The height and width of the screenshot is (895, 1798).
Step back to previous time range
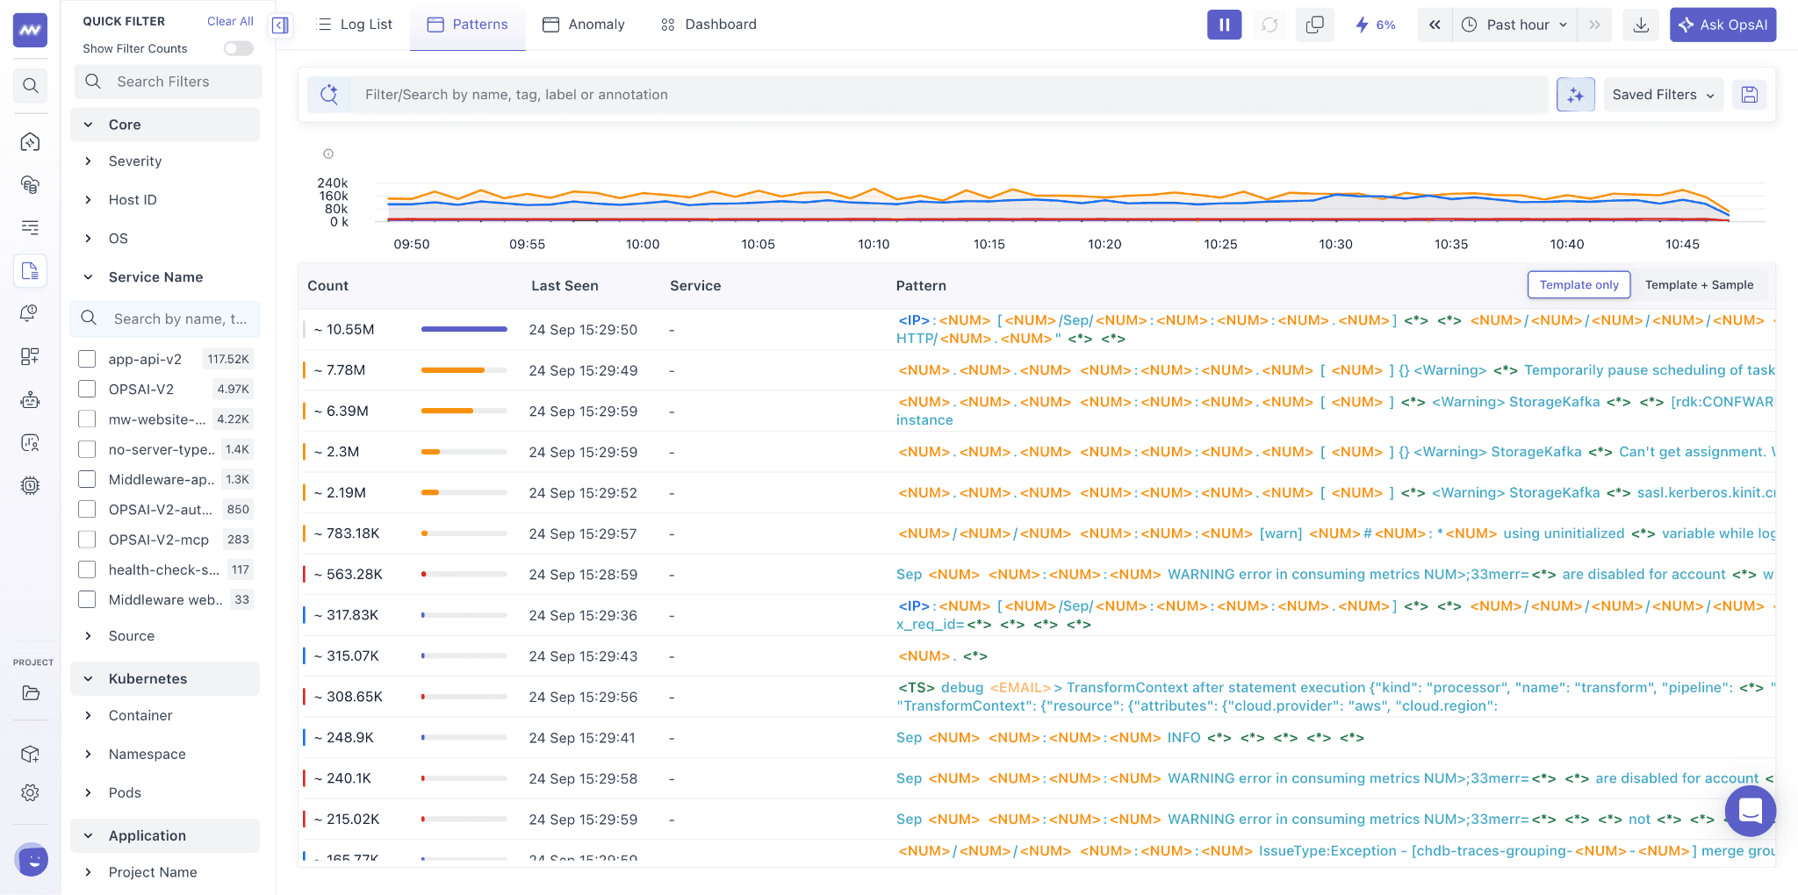click(x=1435, y=25)
